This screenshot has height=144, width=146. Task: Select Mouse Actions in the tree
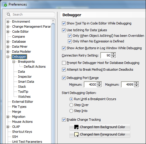pos(22,122)
